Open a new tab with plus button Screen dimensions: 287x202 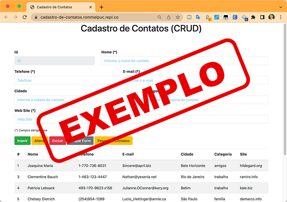(102, 7)
